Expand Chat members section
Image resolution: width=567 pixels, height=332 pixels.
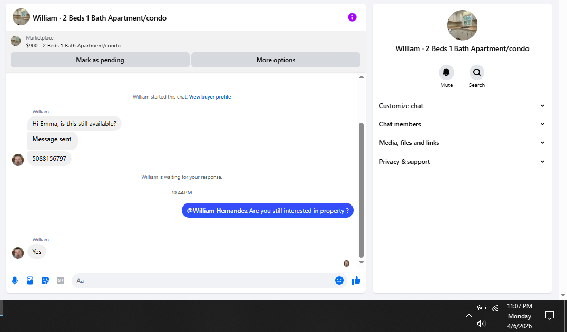462,124
